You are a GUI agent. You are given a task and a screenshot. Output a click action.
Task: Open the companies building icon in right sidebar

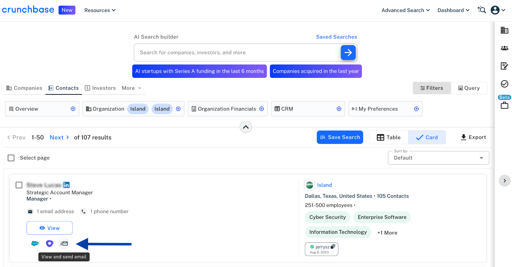pos(504,30)
